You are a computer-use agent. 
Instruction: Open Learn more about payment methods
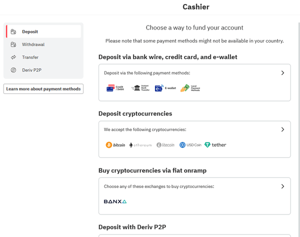(43, 89)
